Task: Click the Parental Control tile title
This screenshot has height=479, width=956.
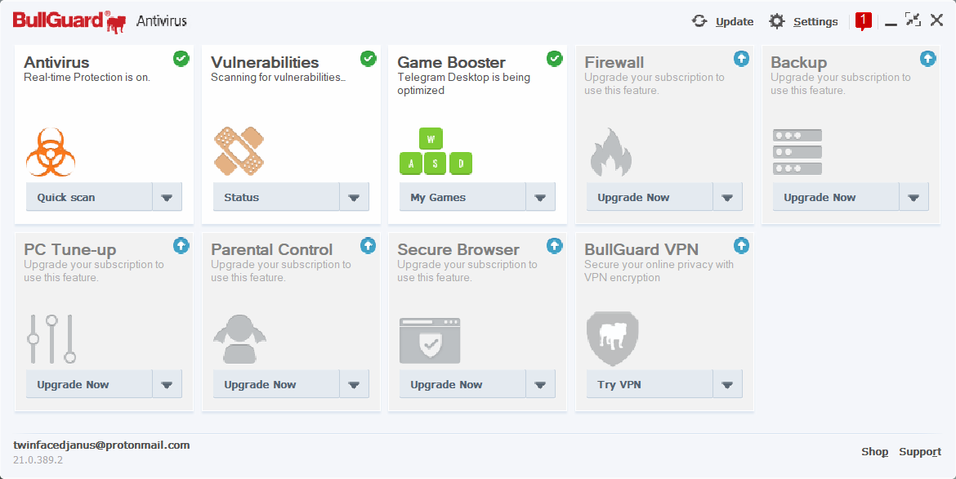Action: [x=272, y=249]
